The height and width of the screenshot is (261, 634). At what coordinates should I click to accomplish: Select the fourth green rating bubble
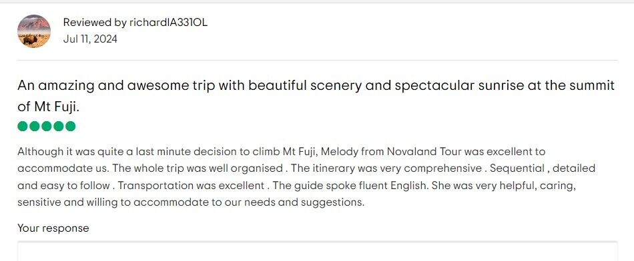coord(59,127)
